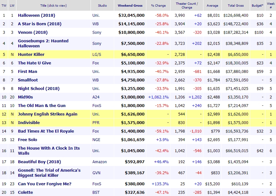Viewport: 276px width, 196px height.
Task: Select the weekend gross value $32,045,000
Action: [x=132, y=15]
